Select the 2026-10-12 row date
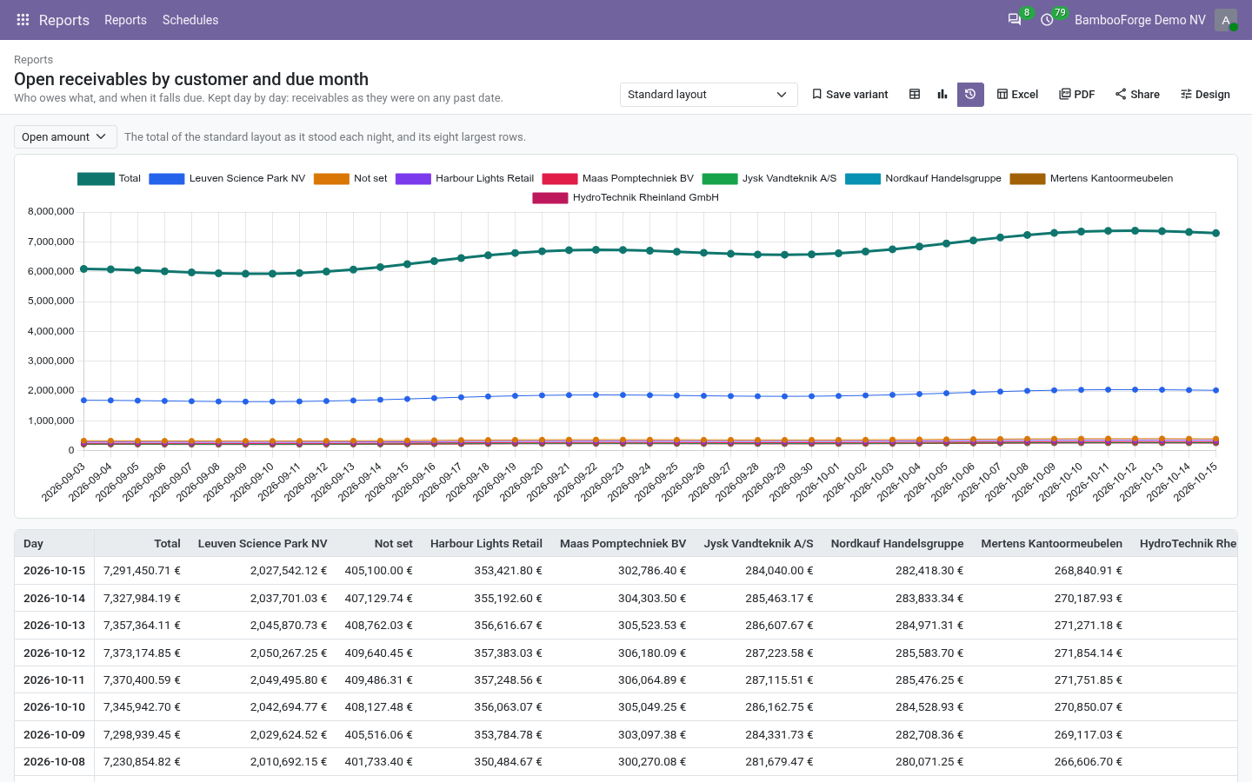The width and height of the screenshot is (1252, 782). point(54,653)
